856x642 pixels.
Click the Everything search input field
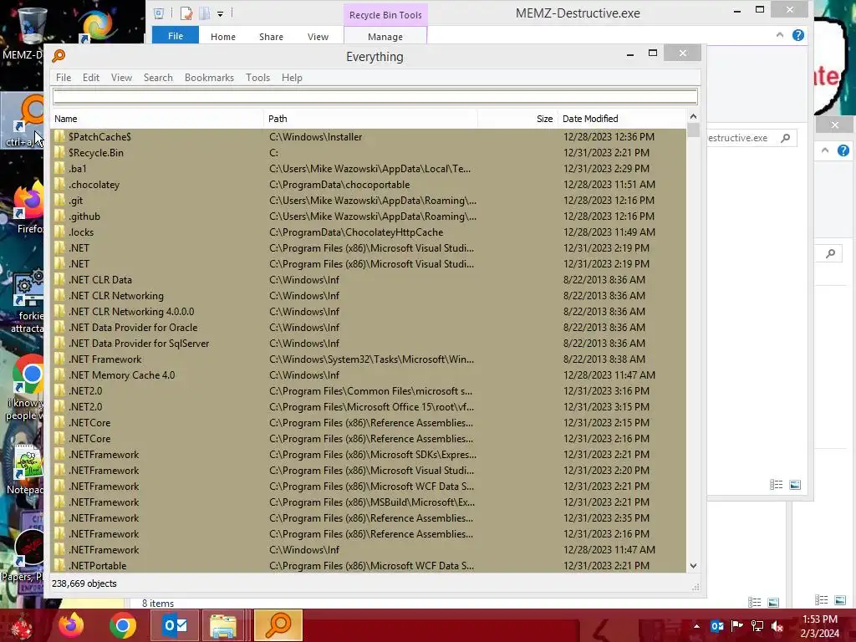coord(375,97)
